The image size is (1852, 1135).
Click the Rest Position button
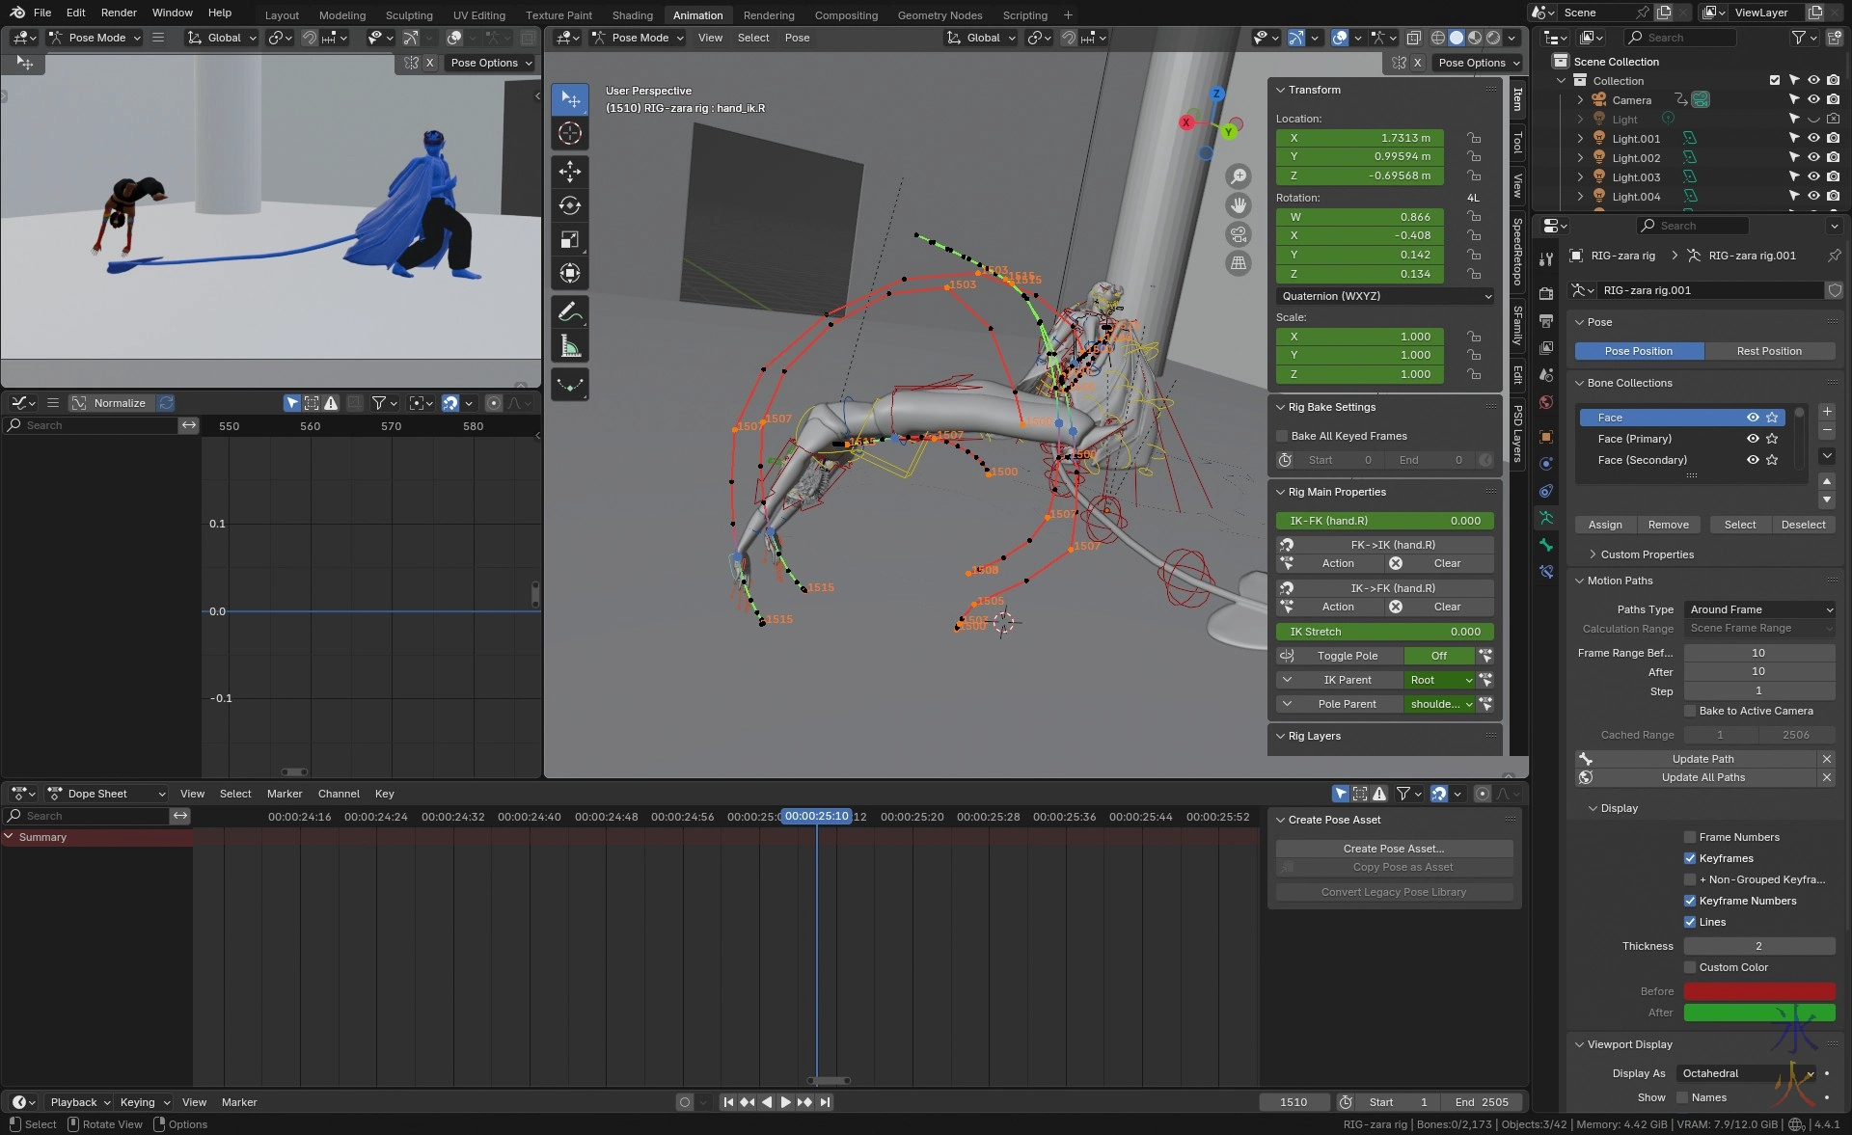pos(1768,351)
